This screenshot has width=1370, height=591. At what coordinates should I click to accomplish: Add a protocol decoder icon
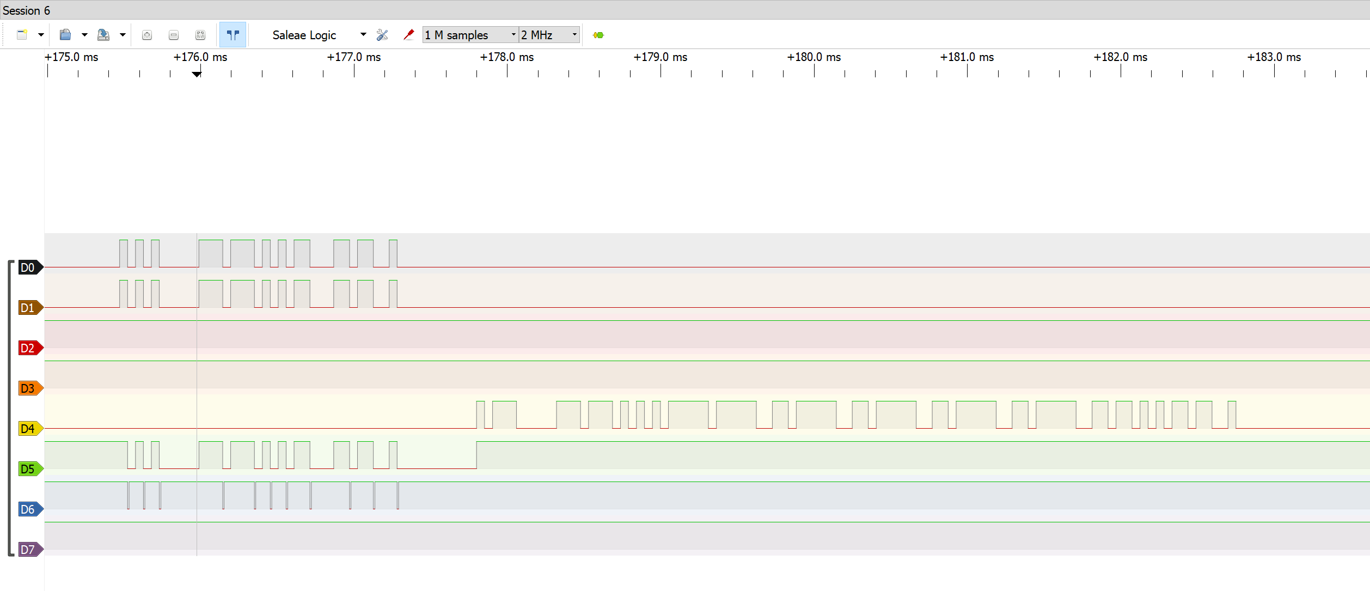pos(598,35)
